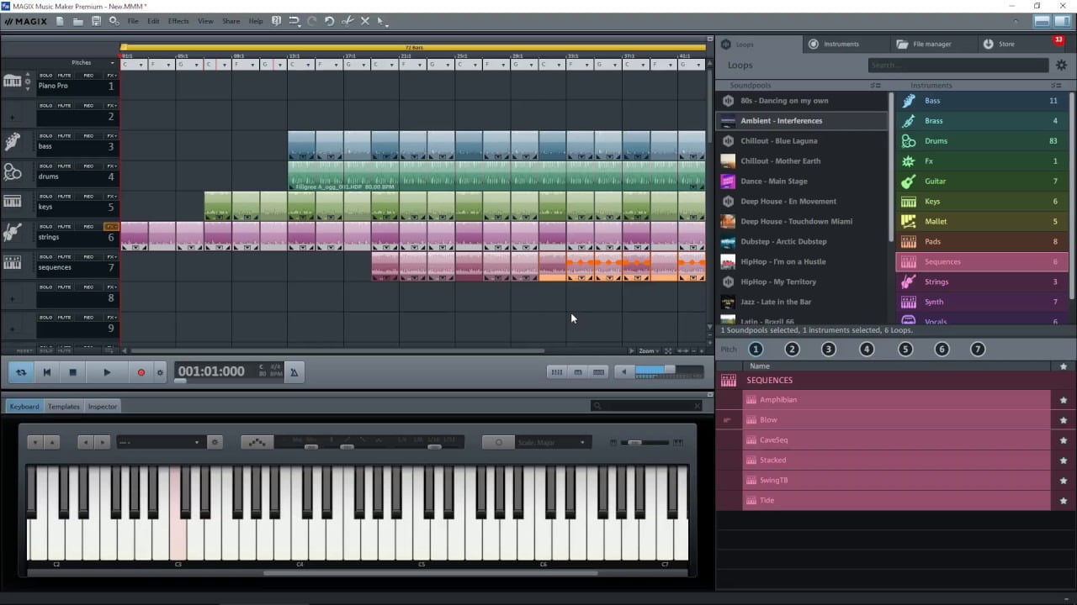Arm REC on the drums track
Image resolution: width=1077 pixels, height=605 pixels.
[88, 166]
